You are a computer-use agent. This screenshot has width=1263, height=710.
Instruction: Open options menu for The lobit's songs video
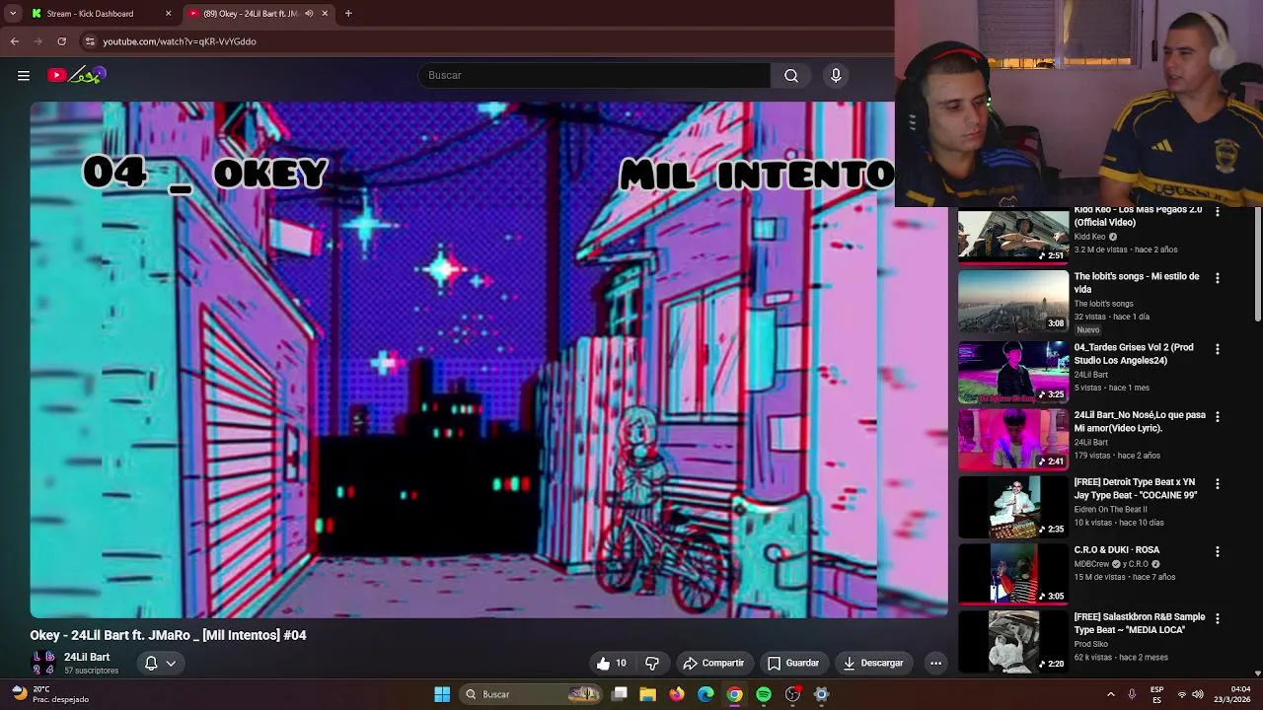click(x=1217, y=279)
